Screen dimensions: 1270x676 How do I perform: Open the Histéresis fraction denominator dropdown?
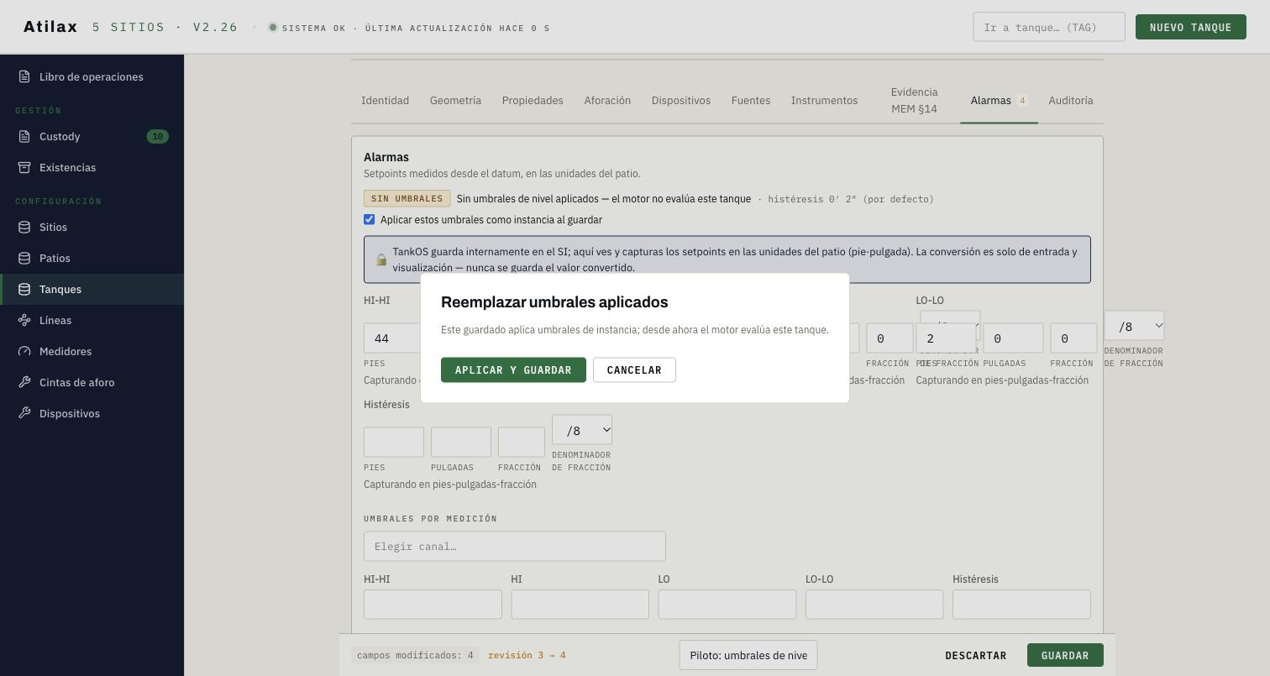[x=582, y=430]
